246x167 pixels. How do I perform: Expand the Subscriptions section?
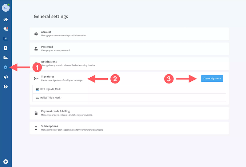(129, 128)
